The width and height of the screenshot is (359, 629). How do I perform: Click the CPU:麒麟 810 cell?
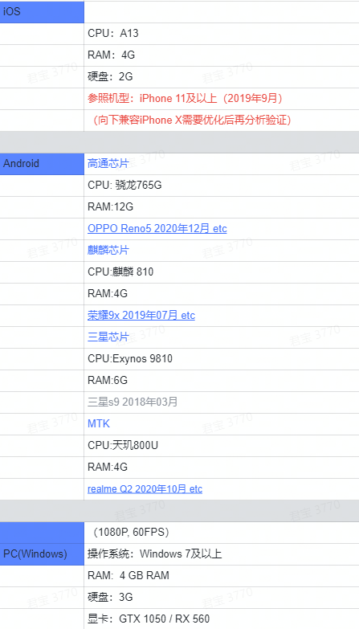(222, 272)
